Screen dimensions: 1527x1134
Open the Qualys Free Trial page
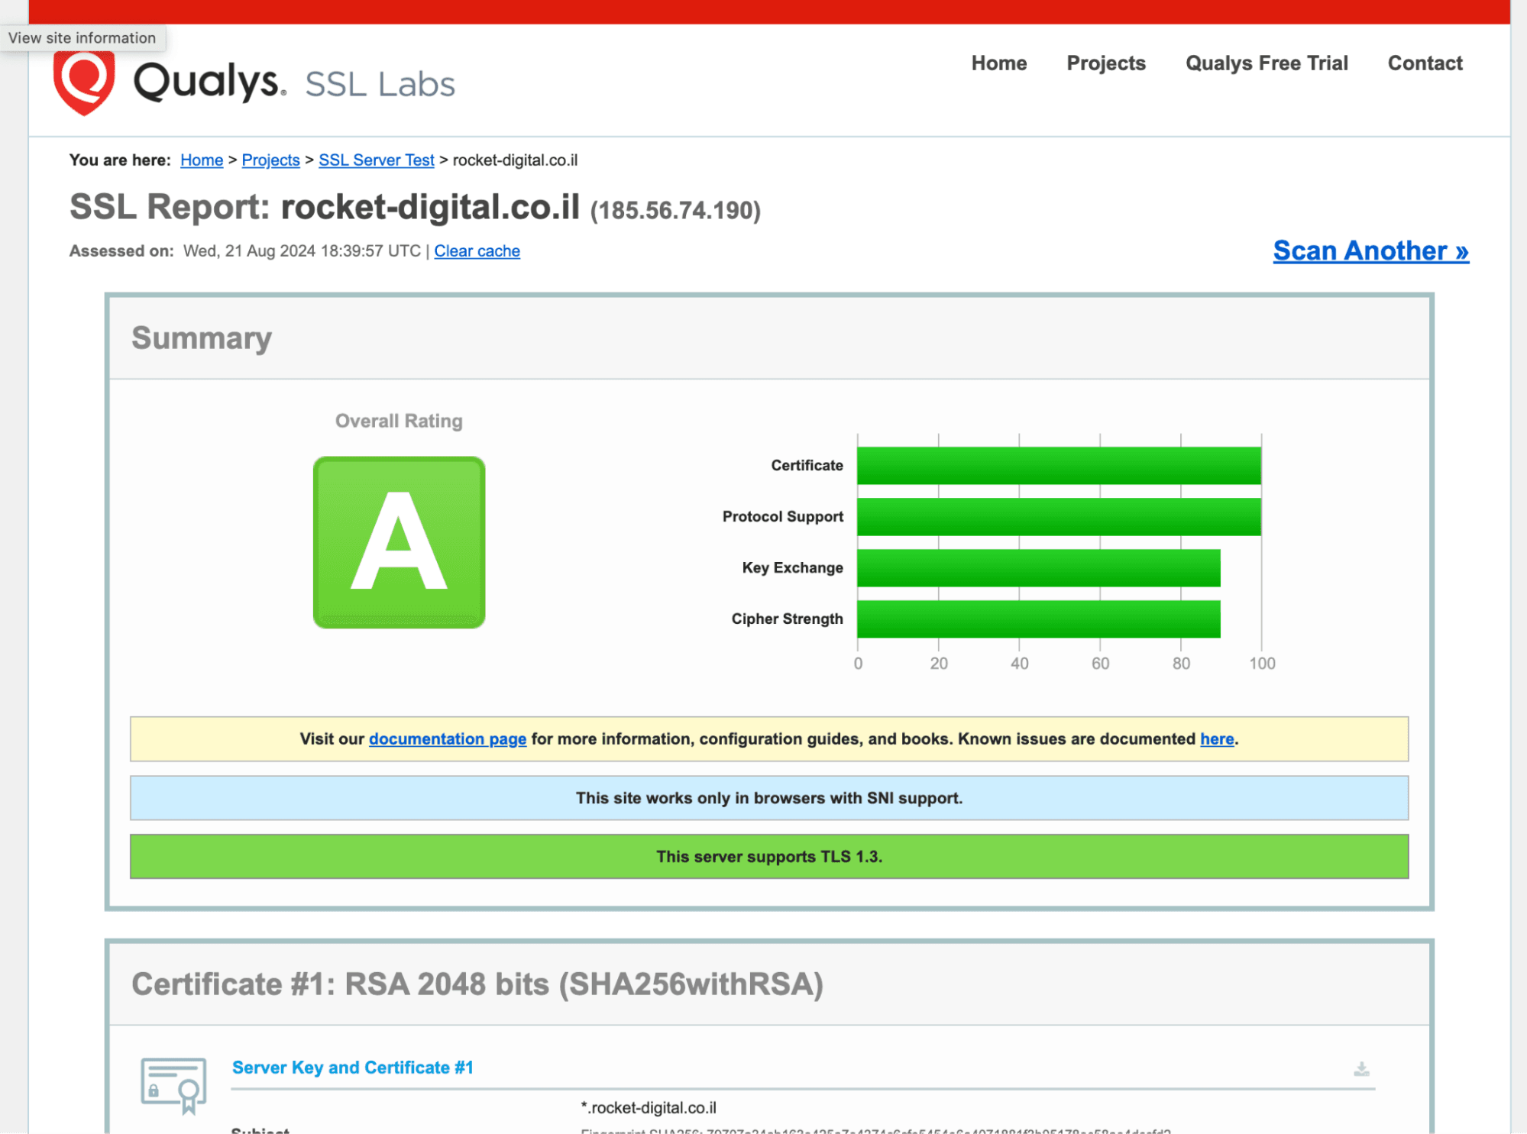click(1267, 63)
